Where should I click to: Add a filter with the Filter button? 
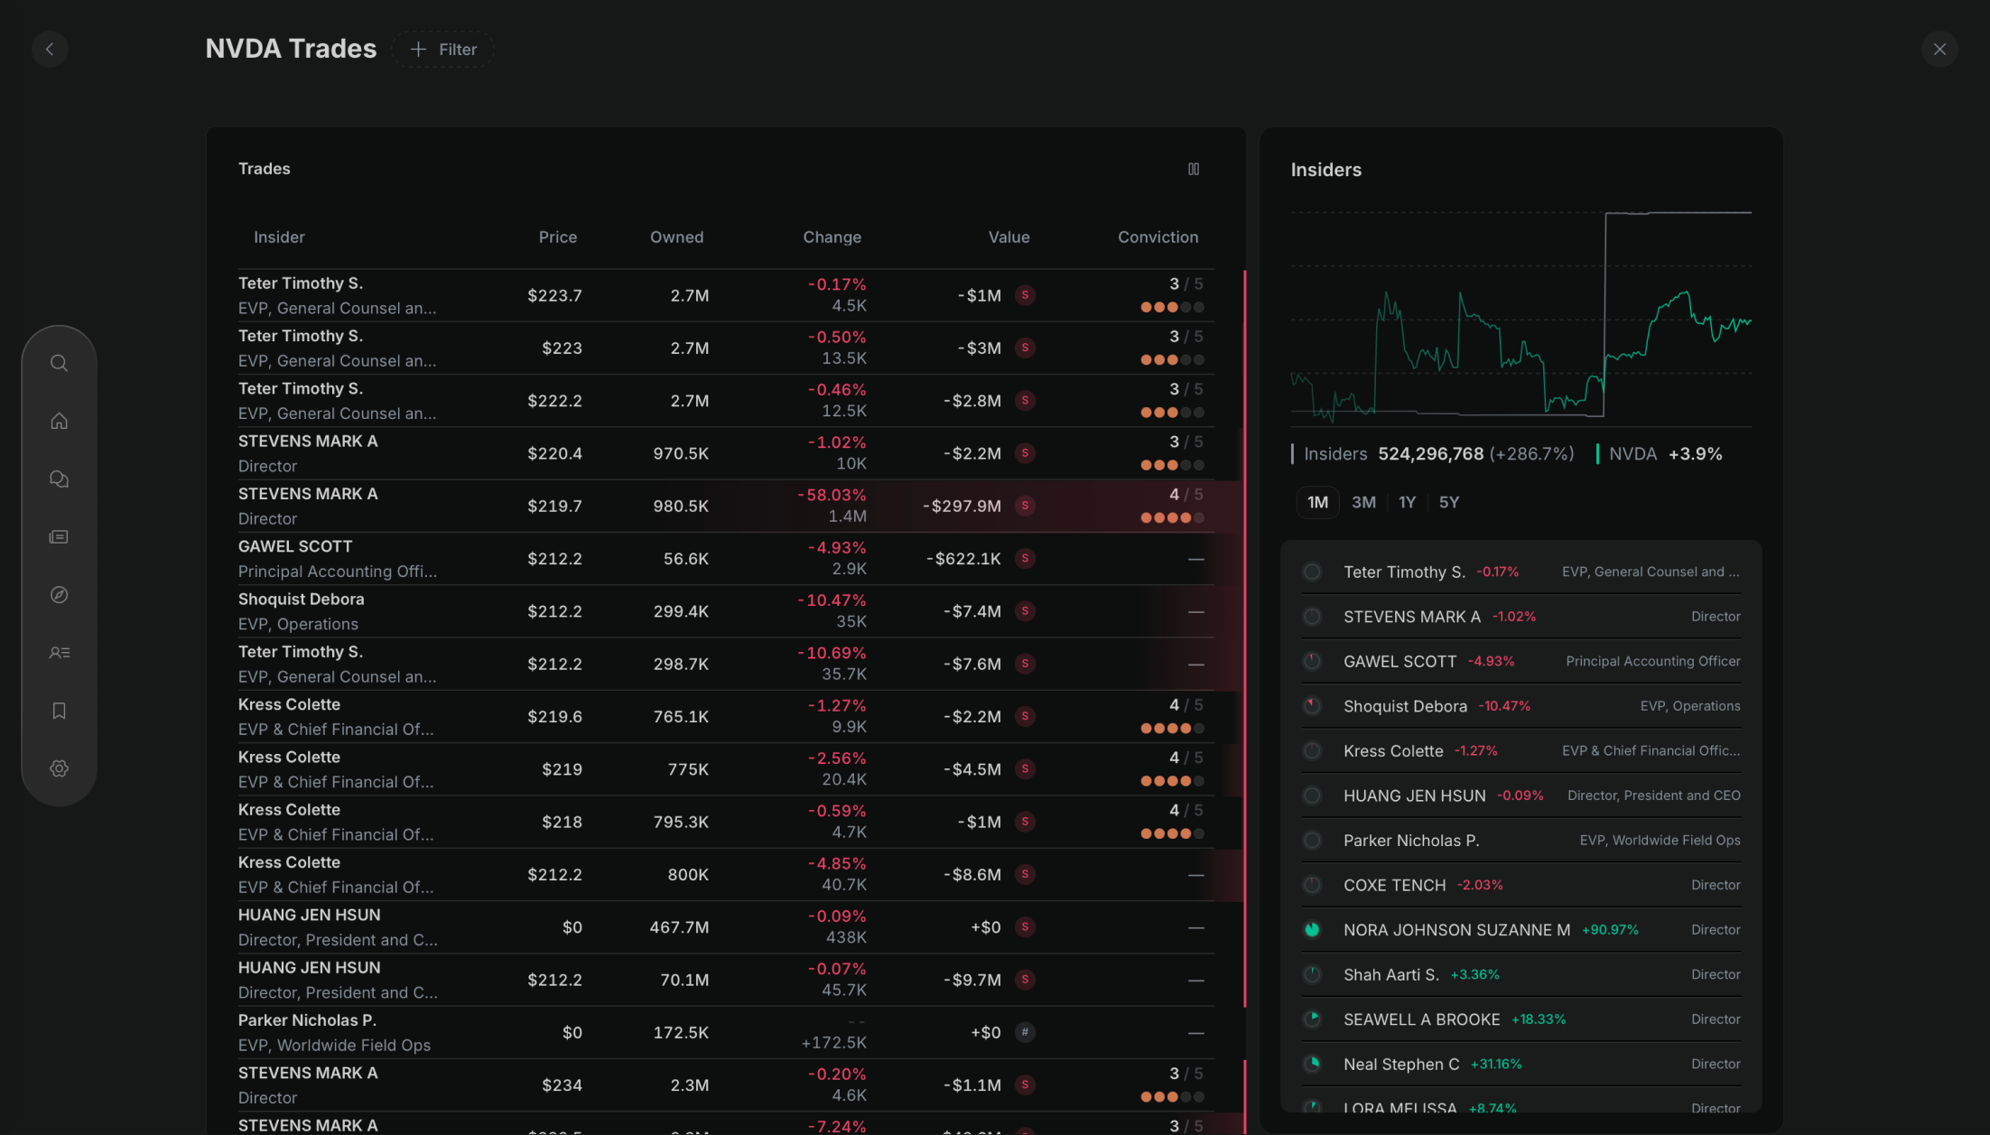(x=442, y=49)
